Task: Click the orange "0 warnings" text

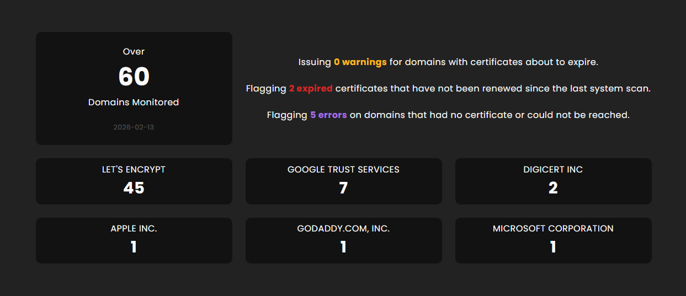Action: click(360, 62)
